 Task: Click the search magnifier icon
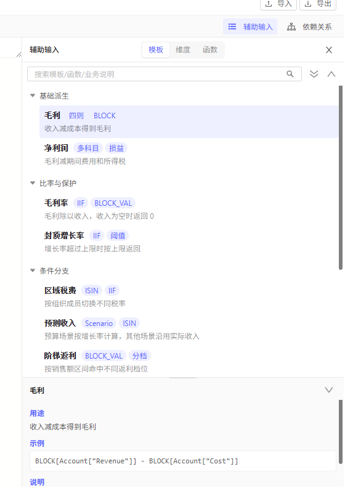pyautogui.click(x=290, y=74)
